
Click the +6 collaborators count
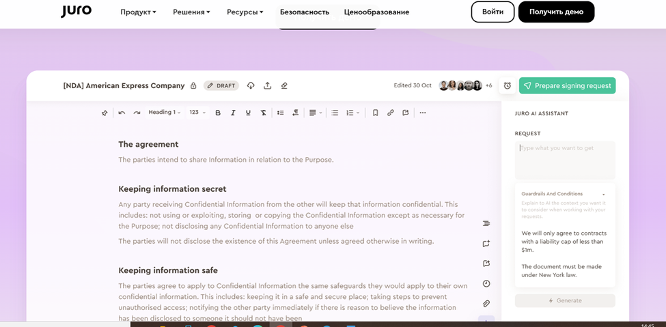point(489,86)
